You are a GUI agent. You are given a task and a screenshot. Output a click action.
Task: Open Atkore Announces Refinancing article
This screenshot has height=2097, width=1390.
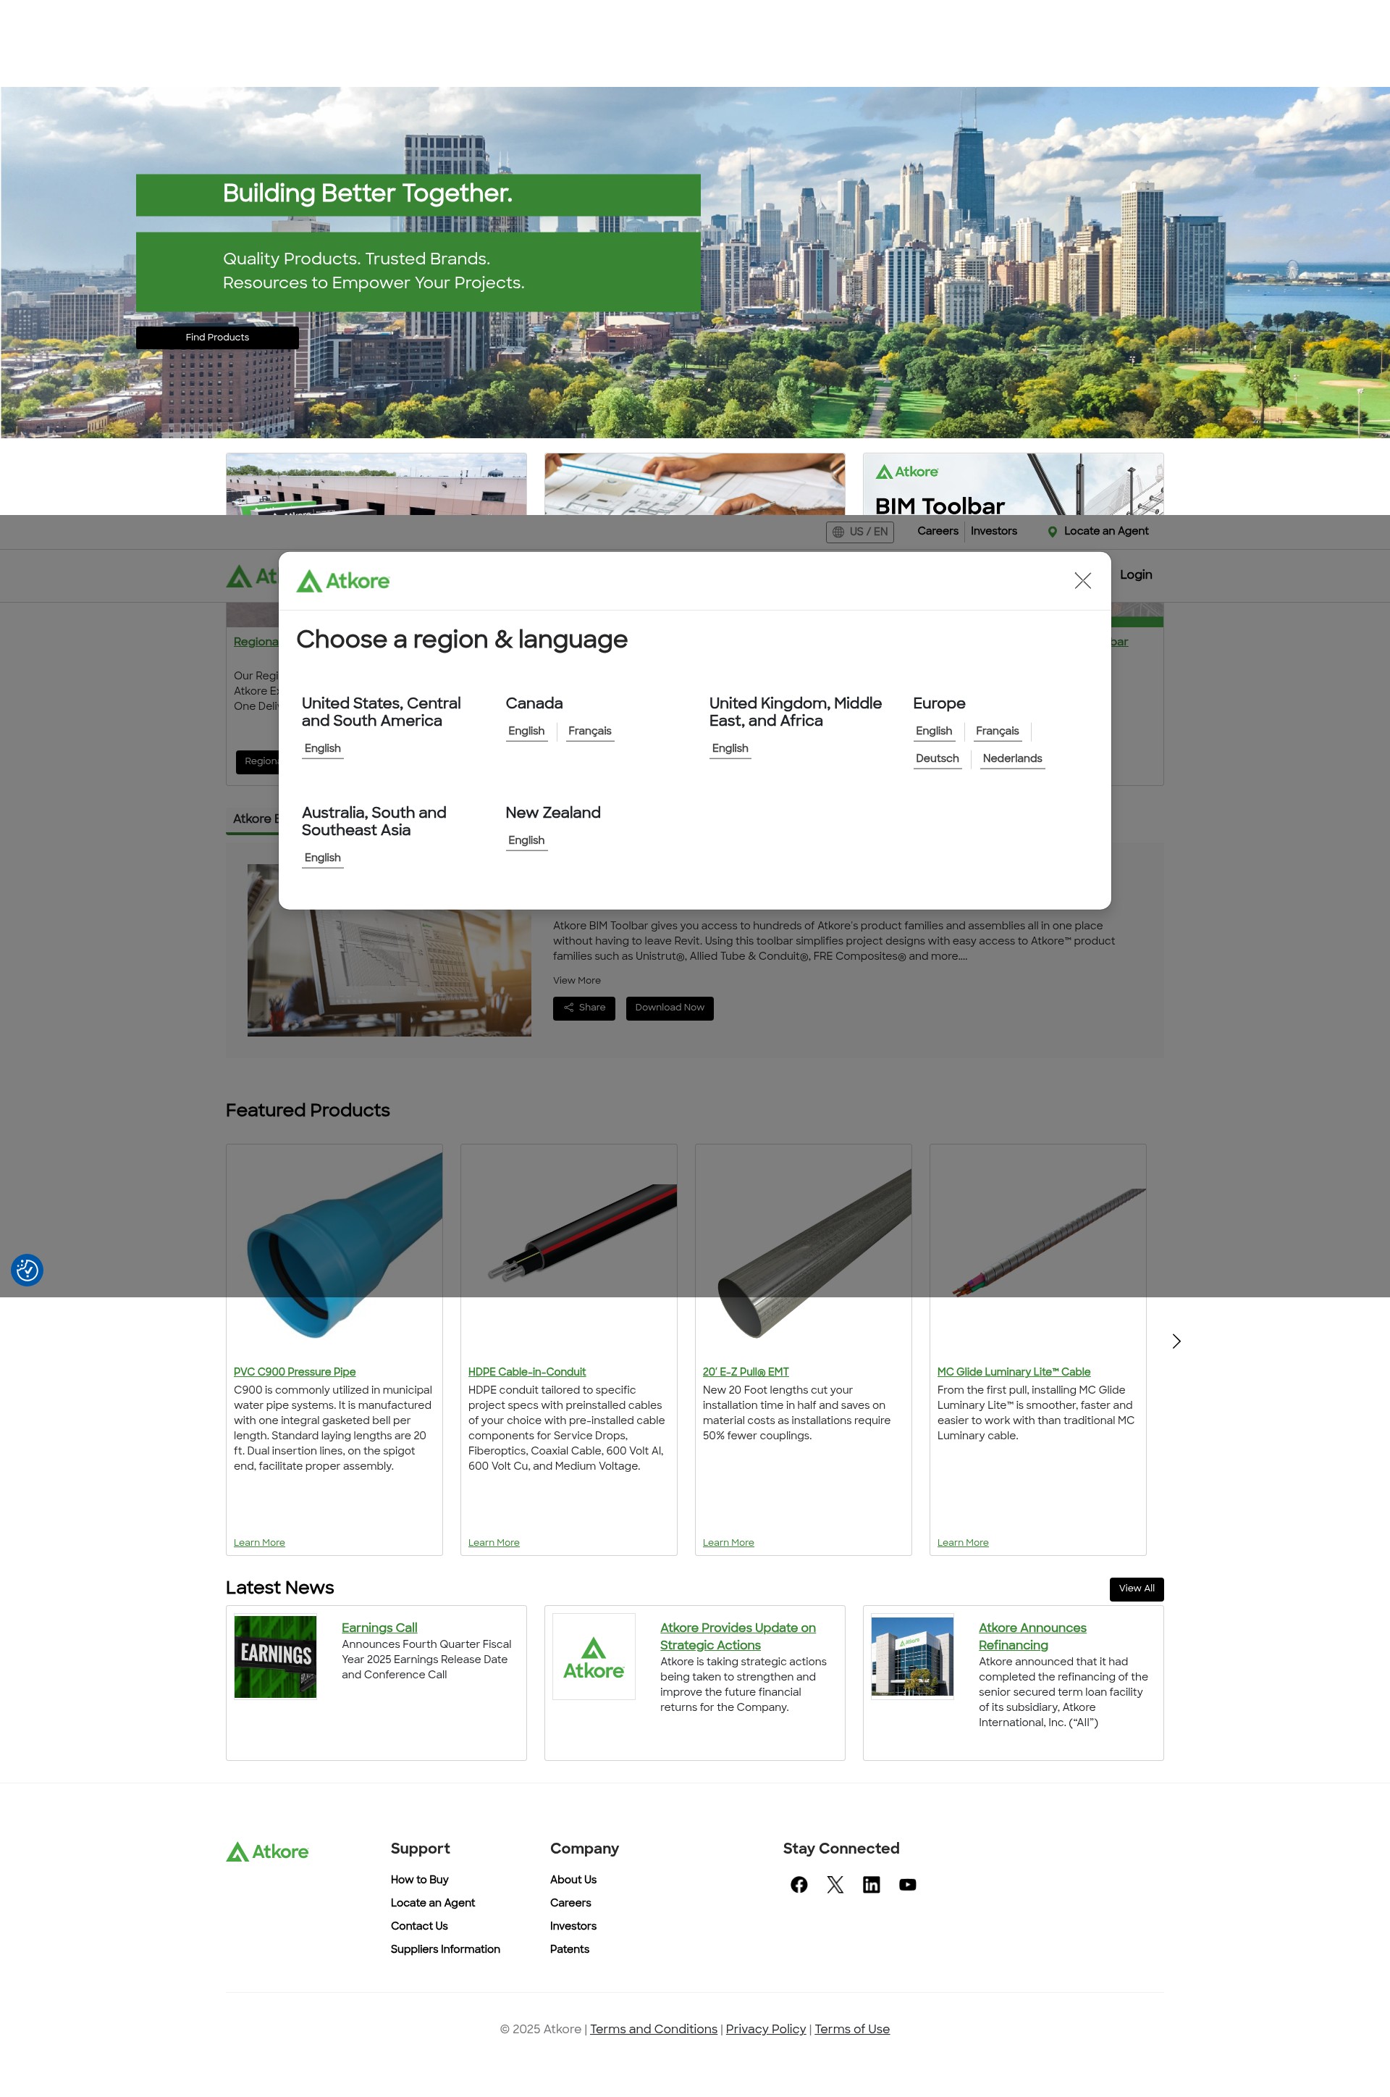pyautogui.click(x=1033, y=1637)
